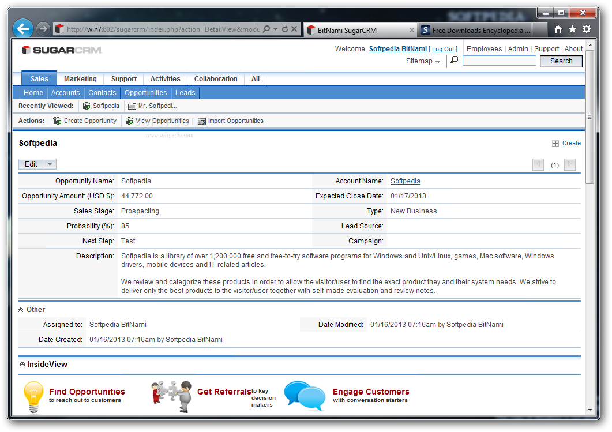
Task: Click the Log Out link
Action: (x=443, y=49)
